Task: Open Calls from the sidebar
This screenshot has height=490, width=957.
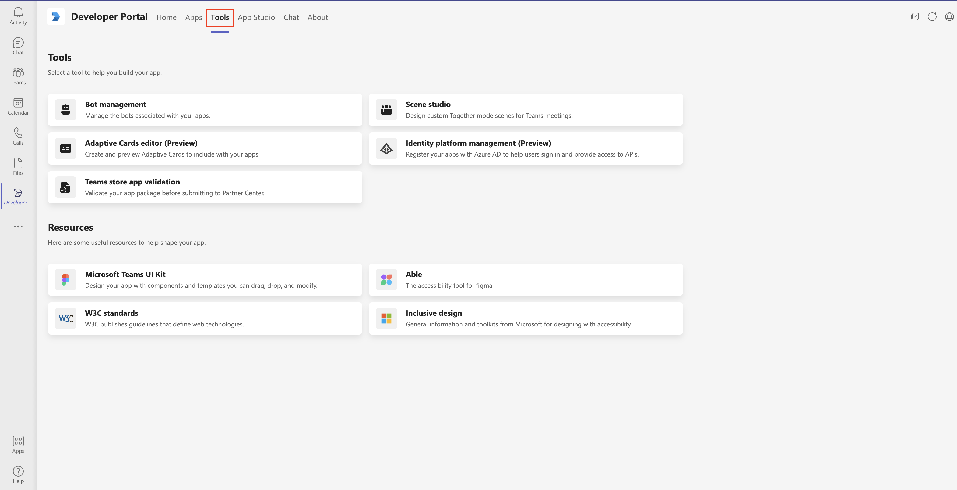Action: [18, 136]
